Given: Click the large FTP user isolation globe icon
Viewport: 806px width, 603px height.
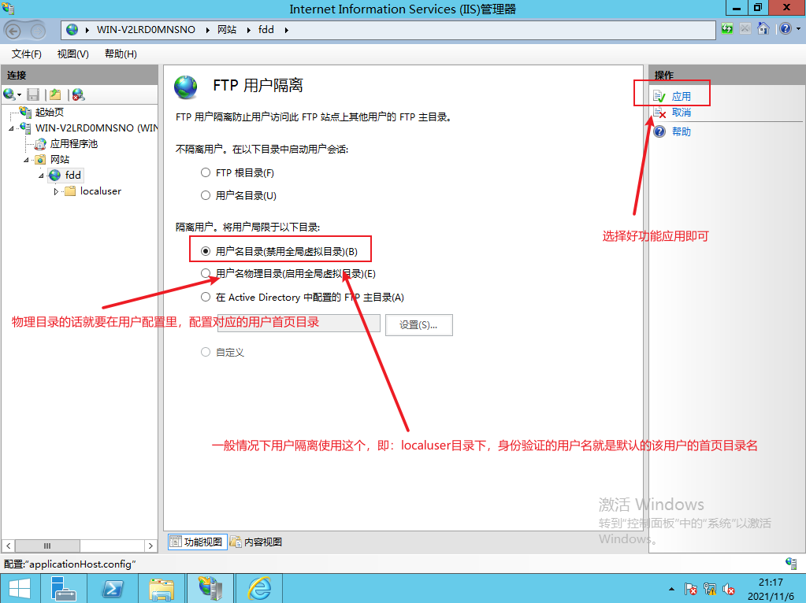Looking at the screenshot, I should click(x=186, y=87).
